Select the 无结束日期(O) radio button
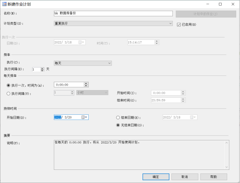Image resolution: width=240 pixels, height=183 pixels. [x=118, y=125]
